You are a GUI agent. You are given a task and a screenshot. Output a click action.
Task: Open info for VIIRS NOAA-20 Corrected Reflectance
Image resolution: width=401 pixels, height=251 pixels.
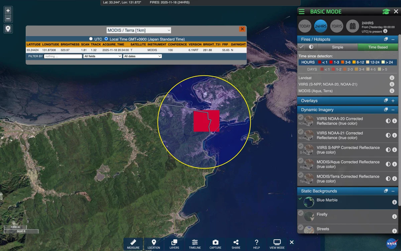[x=394, y=121]
